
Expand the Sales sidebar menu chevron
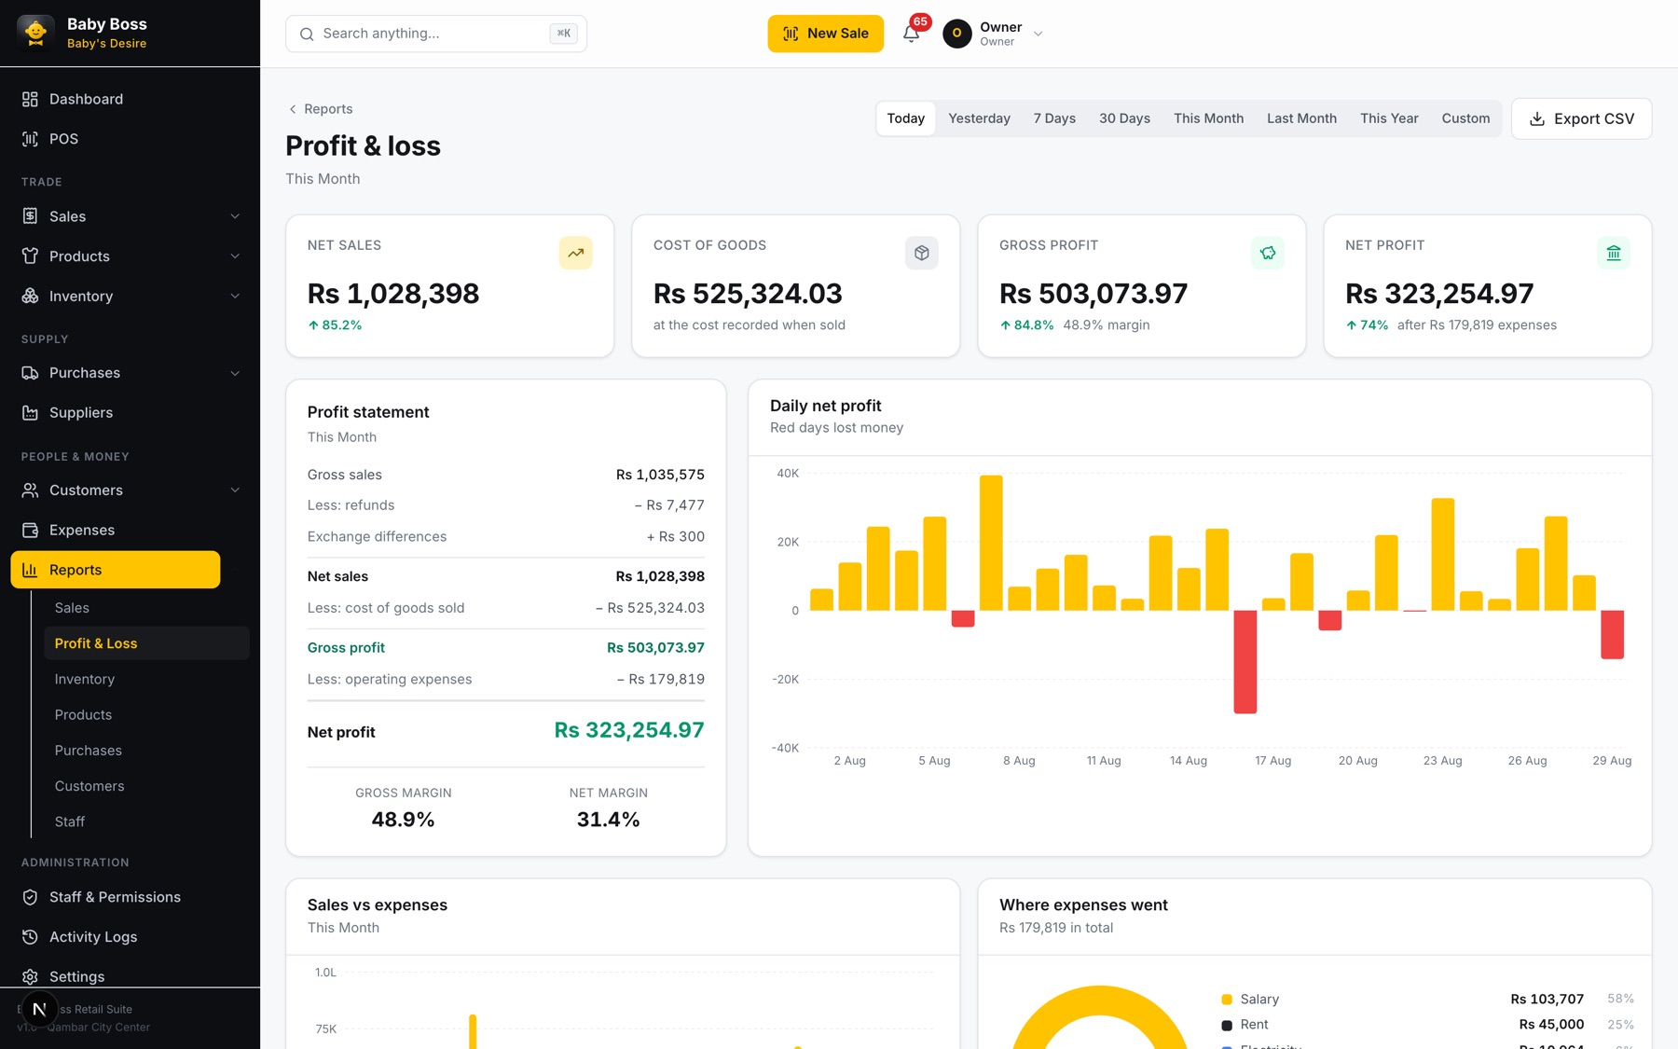pos(235,216)
